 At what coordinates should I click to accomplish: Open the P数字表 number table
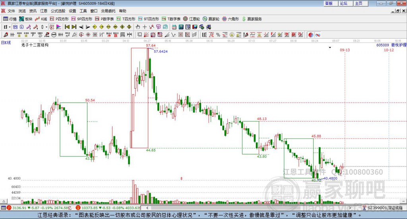coord(105,19)
